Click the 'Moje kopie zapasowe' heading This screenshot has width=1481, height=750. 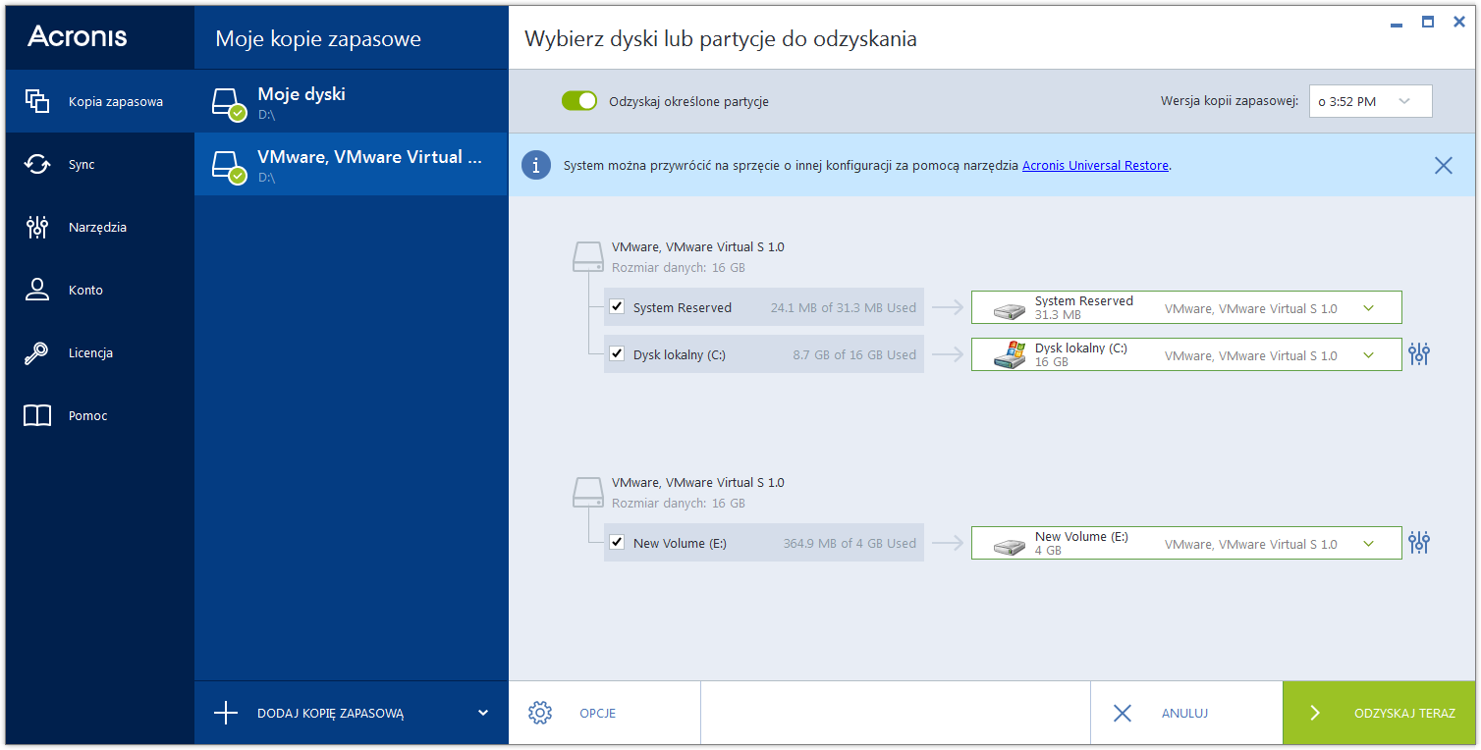click(x=318, y=39)
